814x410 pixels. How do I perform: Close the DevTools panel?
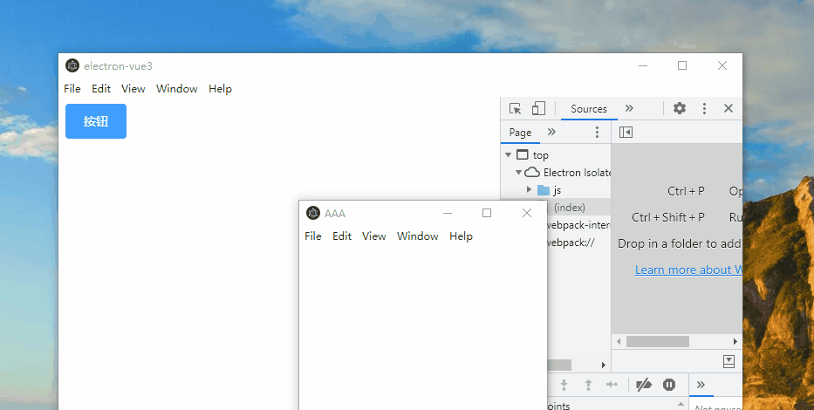click(x=728, y=108)
